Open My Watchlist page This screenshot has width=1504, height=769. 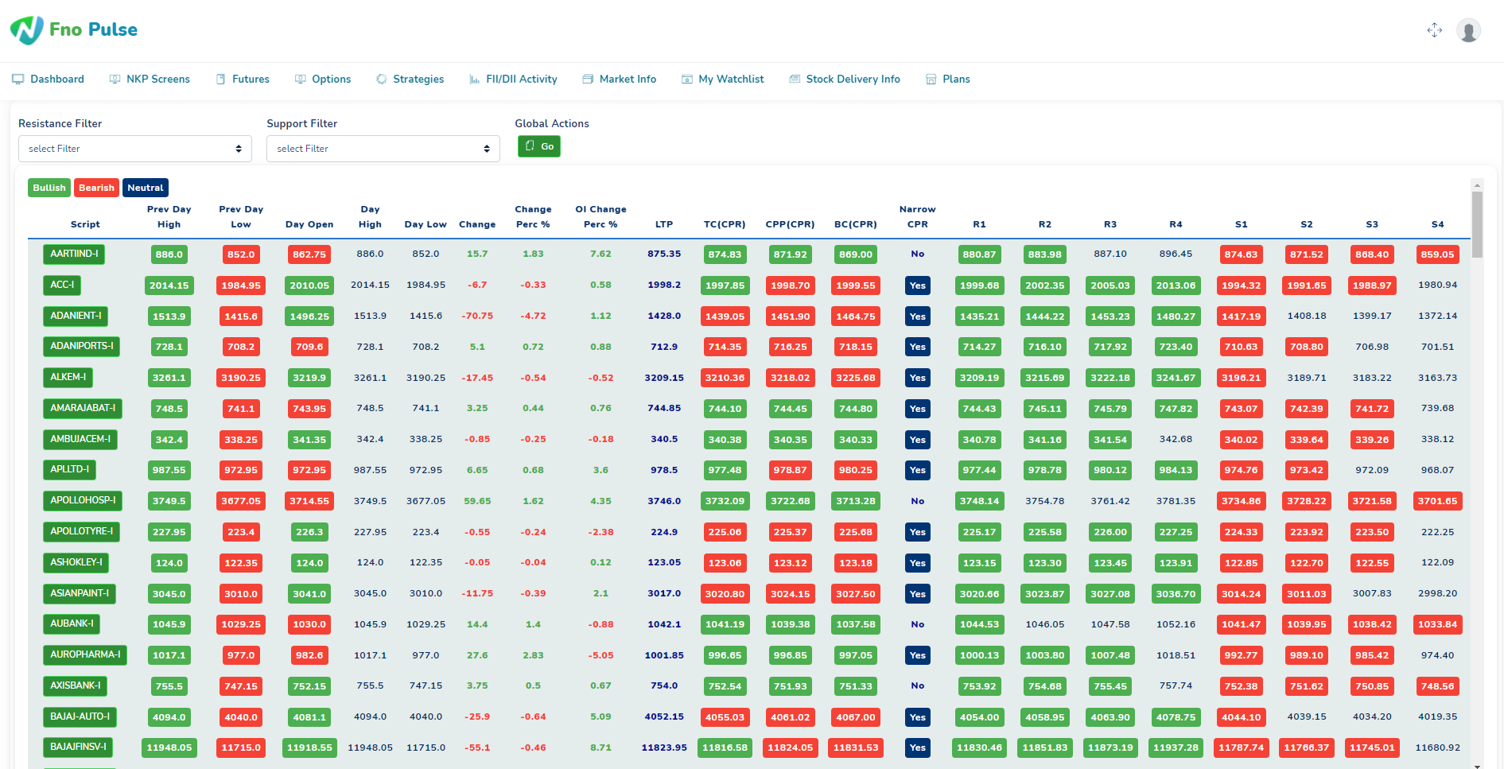tap(731, 80)
